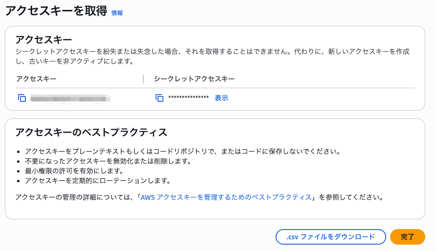436x251 pixels.
Task: Click the ローテーション bullet item
Action: pos(98,181)
